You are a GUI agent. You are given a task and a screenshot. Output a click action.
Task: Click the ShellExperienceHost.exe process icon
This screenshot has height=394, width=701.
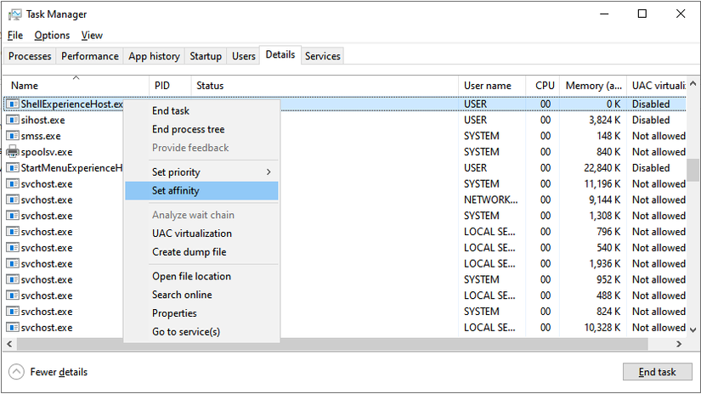tap(13, 104)
